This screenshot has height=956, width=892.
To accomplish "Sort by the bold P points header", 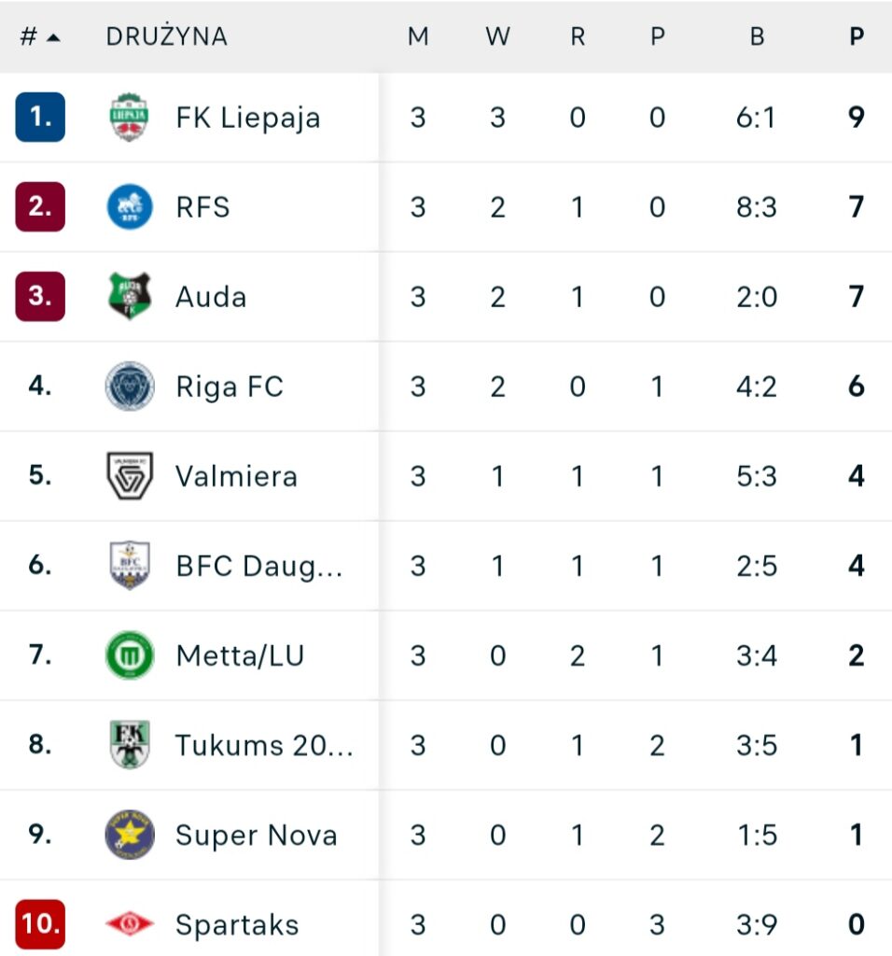I will coord(856,36).
